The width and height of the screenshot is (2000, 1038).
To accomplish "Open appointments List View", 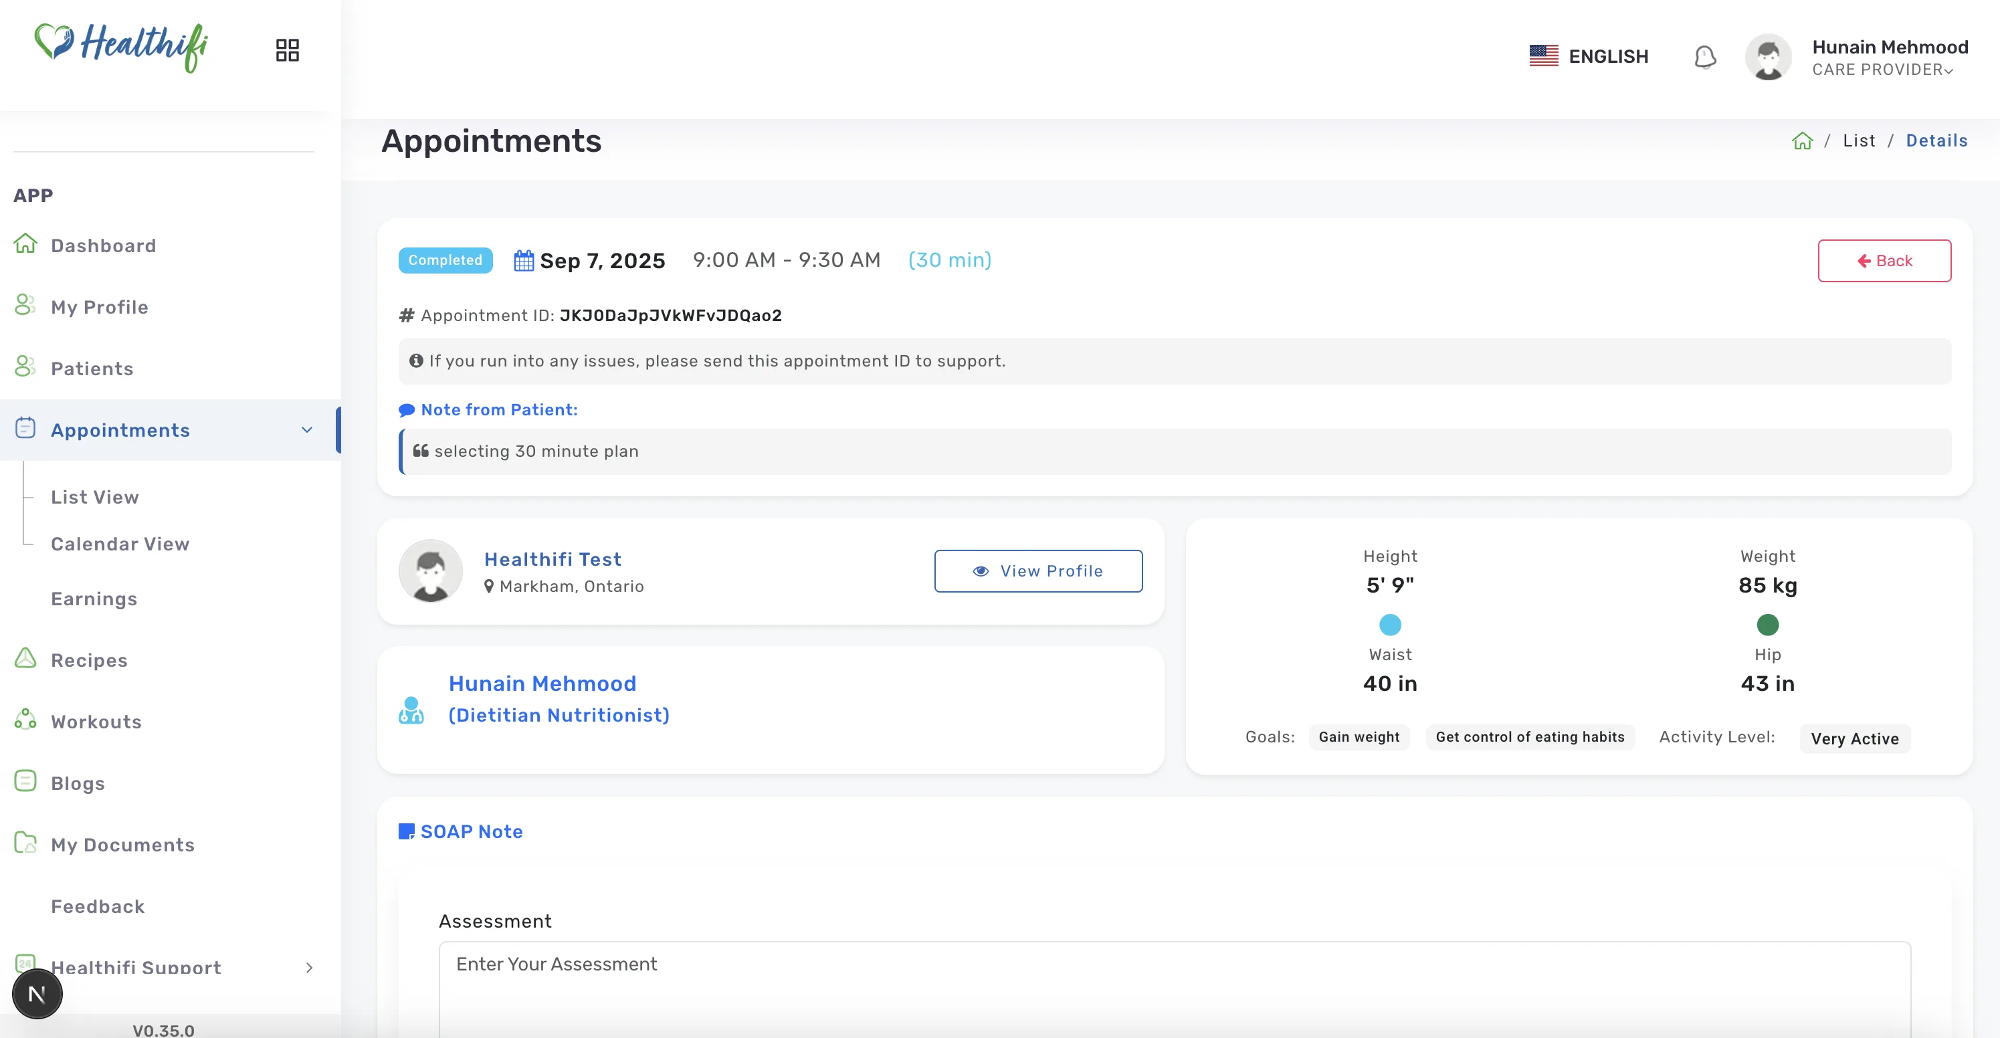I will tap(95, 497).
